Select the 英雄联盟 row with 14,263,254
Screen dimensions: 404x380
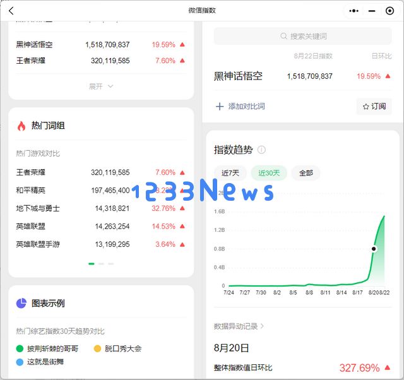pos(100,226)
